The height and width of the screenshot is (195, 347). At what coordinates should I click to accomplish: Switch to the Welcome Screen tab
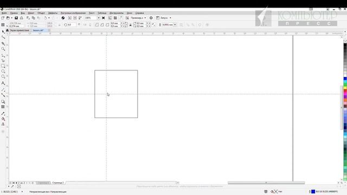coord(20,30)
